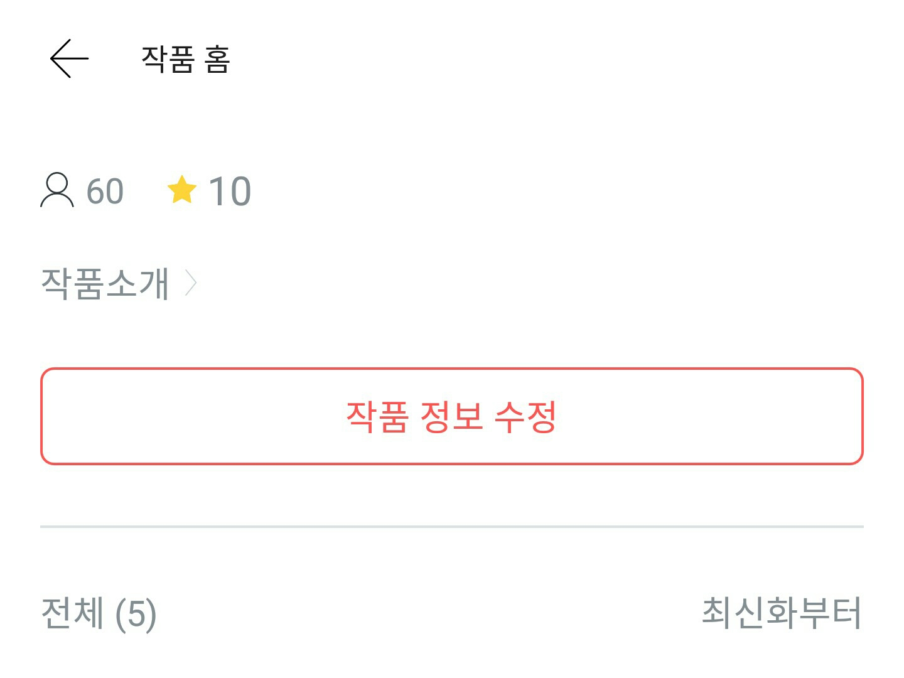Expand the 작품소개 chevron arrow

[x=191, y=283]
